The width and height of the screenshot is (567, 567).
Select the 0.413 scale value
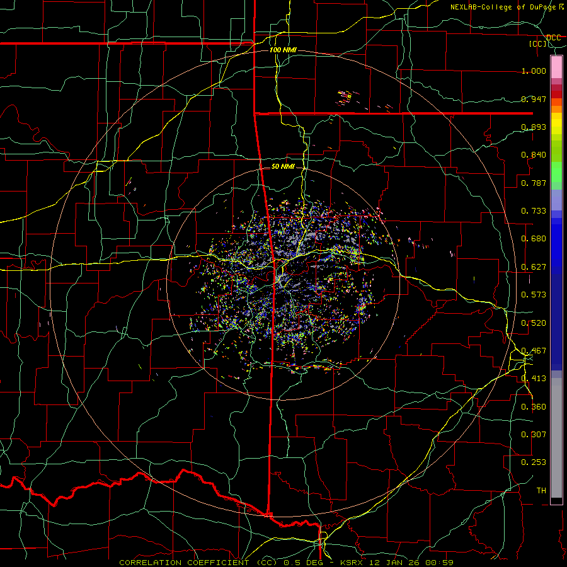tap(534, 379)
